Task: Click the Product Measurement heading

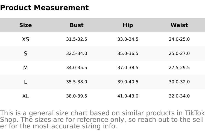Action: click(x=44, y=8)
